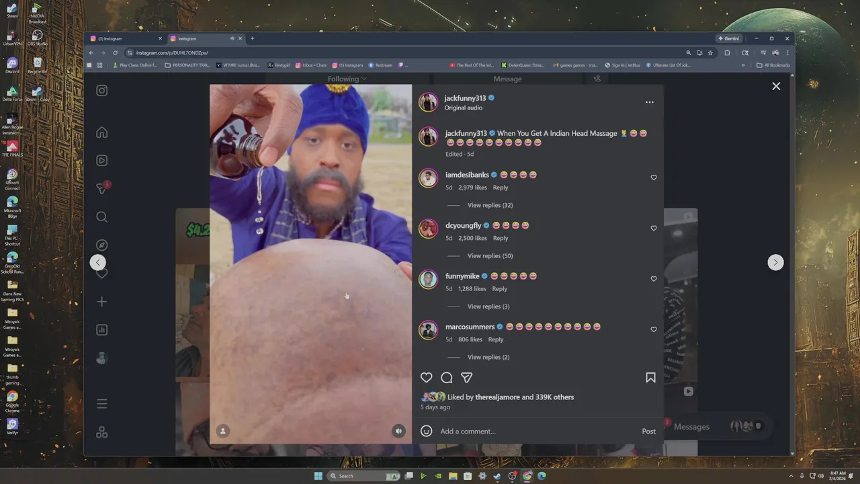Viewport: 860px width, 484px height.
Task: Open the jackfunny313 profile link in header
Action: [x=465, y=98]
